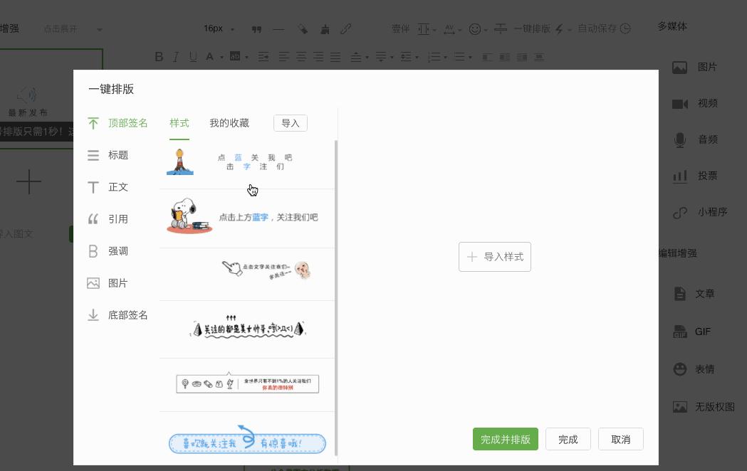The height and width of the screenshot is (471, 747).
Task: Select 顶部签名 category in the sidebar
Action: 117,123
